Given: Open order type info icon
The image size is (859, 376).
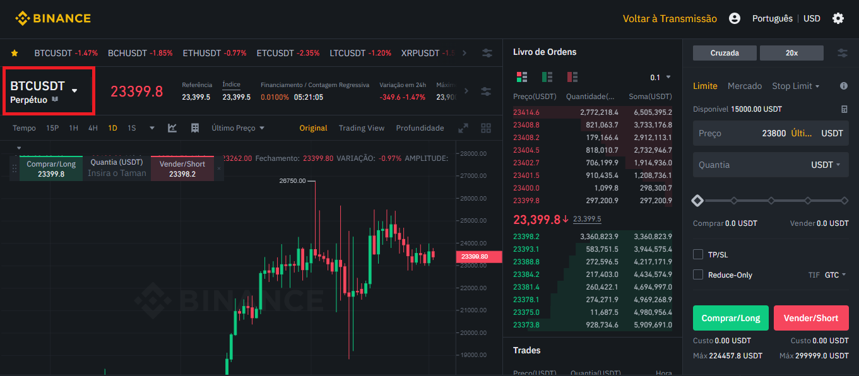Looking at the screenshot, I should [844, 86].
